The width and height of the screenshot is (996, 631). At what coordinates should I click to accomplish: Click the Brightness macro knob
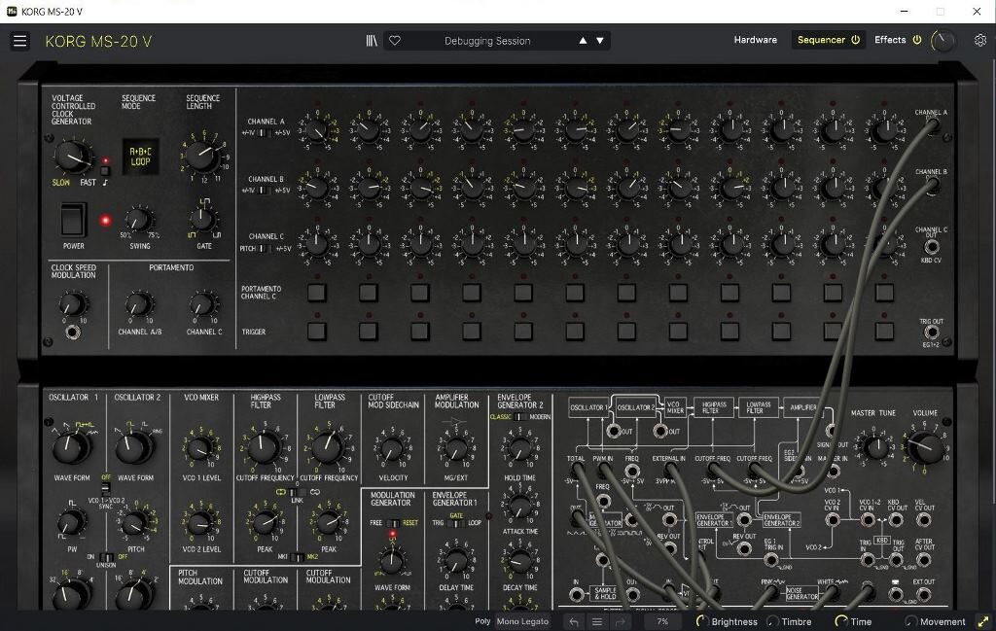(x=702, y=621)
